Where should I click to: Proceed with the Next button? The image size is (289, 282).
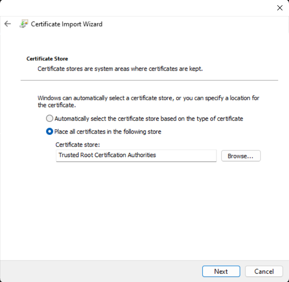tap(221, 271)
